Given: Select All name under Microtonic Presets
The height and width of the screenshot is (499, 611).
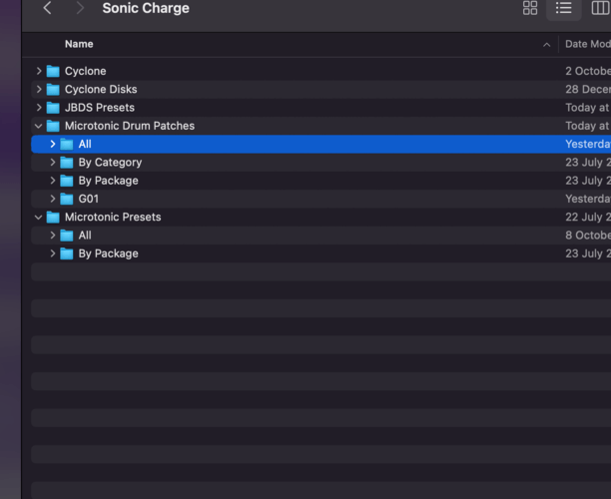Looking at the screenshot, I should click(85, 236).
